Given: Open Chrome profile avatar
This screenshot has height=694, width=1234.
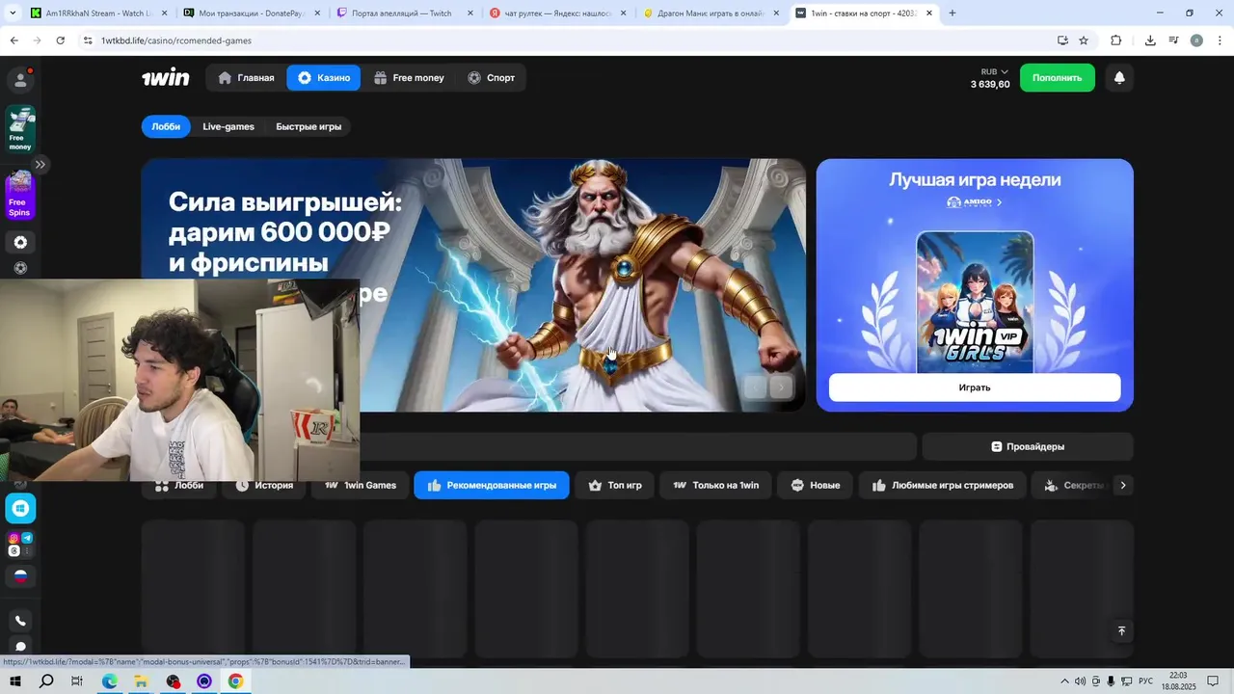Looking at the screenshot, I should (x=1196, y=40).
